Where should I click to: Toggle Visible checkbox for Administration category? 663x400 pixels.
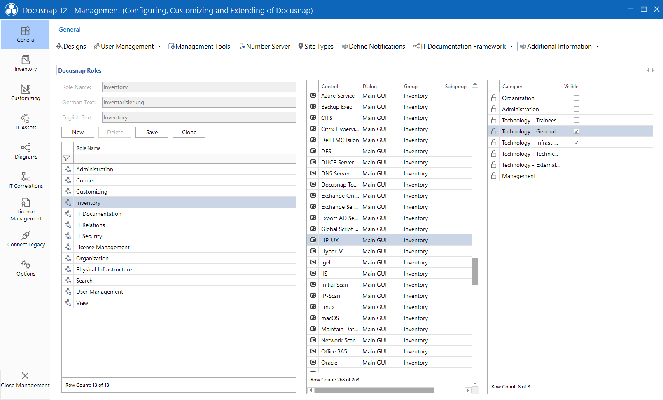(576, 109)
